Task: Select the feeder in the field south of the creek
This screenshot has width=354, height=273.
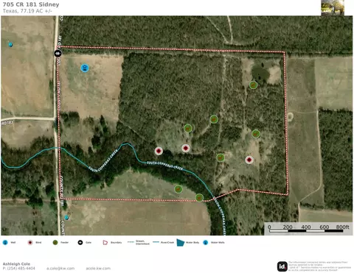Action: pyautogui.click(x=178, y=189)
